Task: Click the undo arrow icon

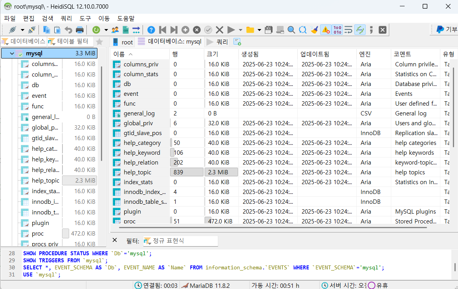Action: tap(68, 30)
